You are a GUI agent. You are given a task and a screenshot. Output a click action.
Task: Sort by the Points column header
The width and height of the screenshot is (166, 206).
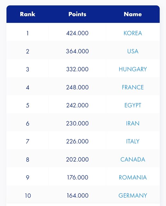coord(77,14)
